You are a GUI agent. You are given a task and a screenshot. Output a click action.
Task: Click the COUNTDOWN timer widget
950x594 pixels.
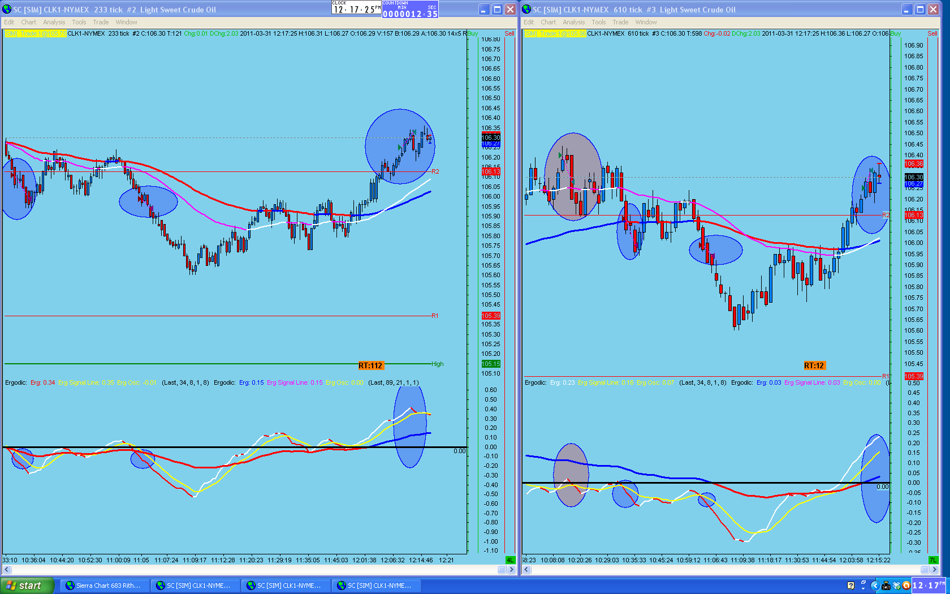[x=410, y=9]
